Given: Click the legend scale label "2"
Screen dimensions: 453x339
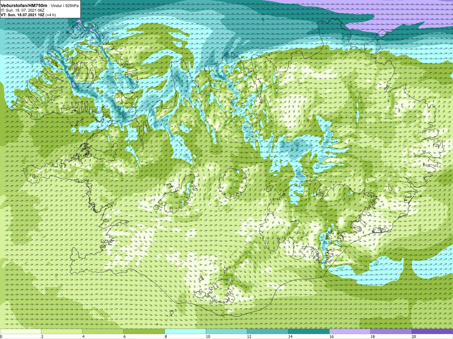Looking at the screenshot, I should click(x=42, y=337).
